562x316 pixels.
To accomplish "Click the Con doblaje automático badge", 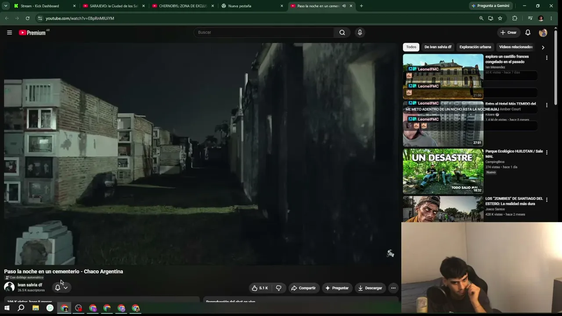I will tap(24, 277).
